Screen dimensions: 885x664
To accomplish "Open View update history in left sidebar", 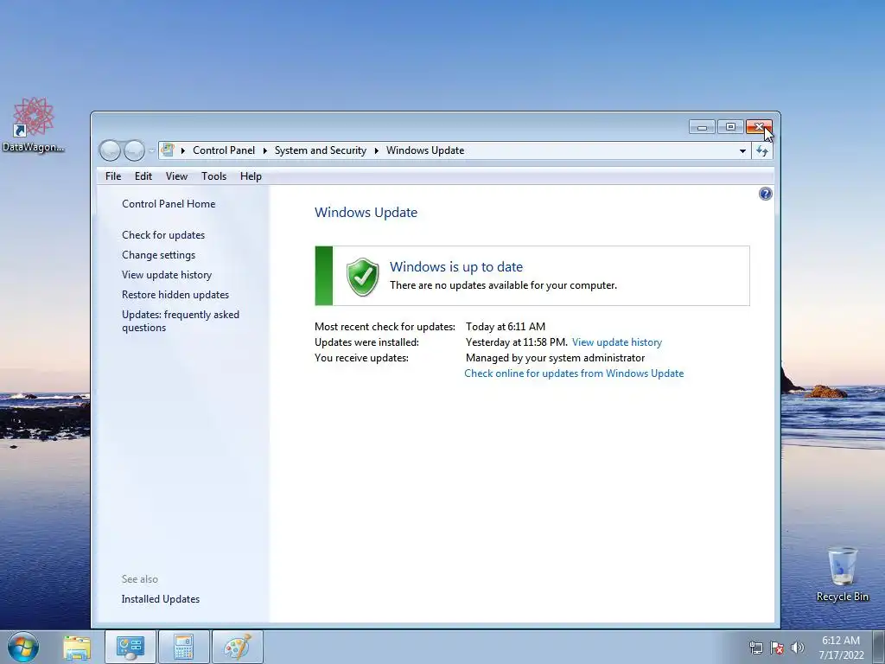I will click(167, 275).
